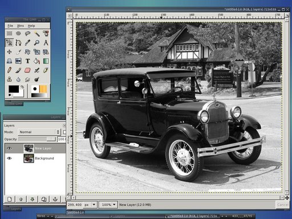Open the layer Mode dropdown showing Normal
292x219 pixels.
(39, 132)
